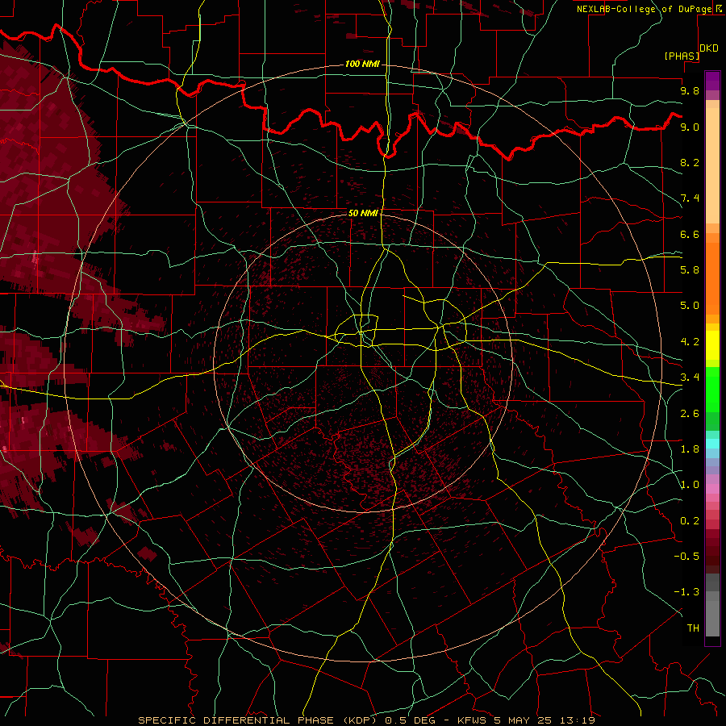
Task: Click the 13:19 timestamp in bottom caption
Action: point(578,720)
